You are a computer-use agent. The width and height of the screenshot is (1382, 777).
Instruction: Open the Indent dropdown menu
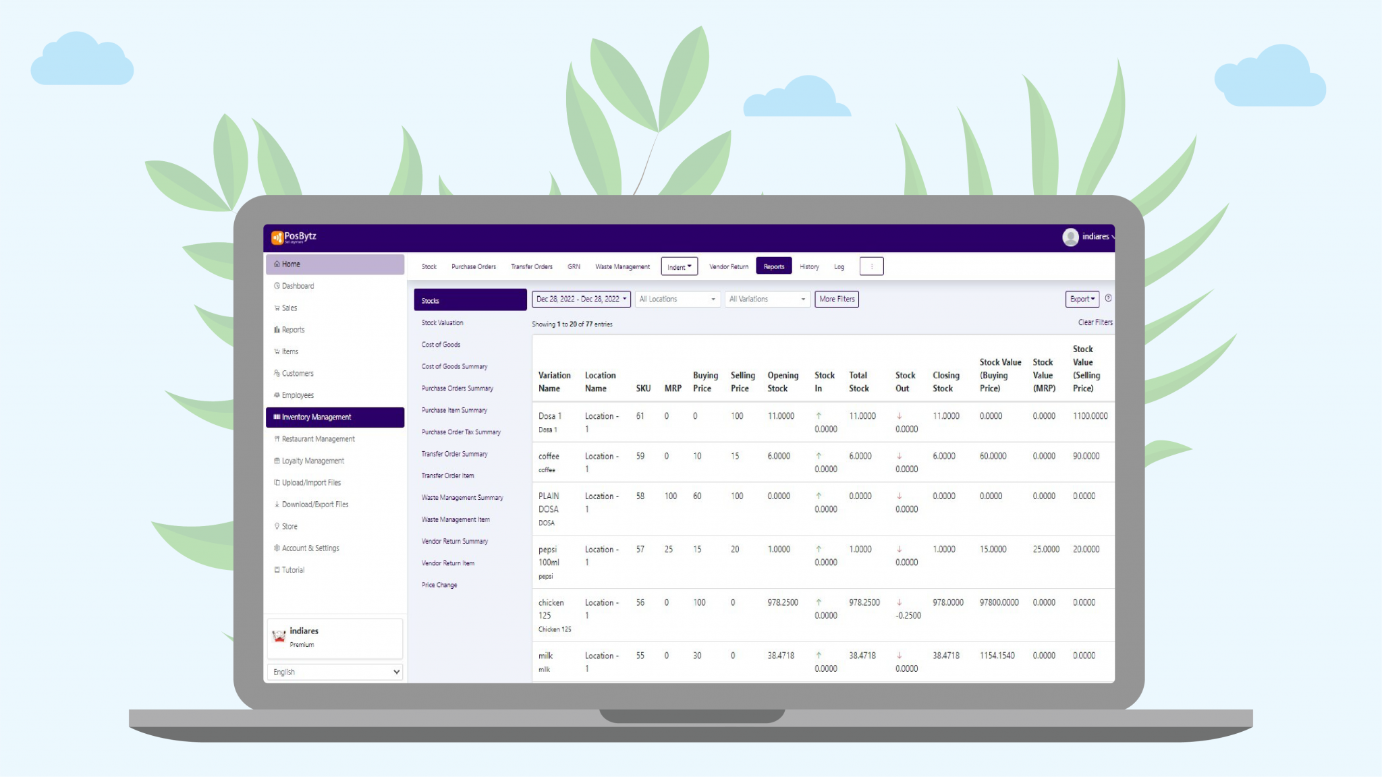point(679,266)
